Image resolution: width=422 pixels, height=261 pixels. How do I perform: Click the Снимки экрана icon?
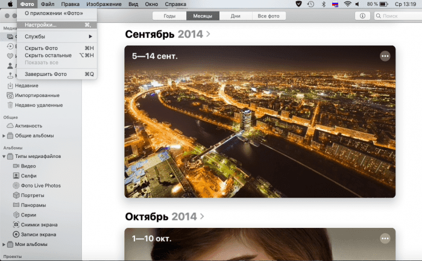point(16,224)
